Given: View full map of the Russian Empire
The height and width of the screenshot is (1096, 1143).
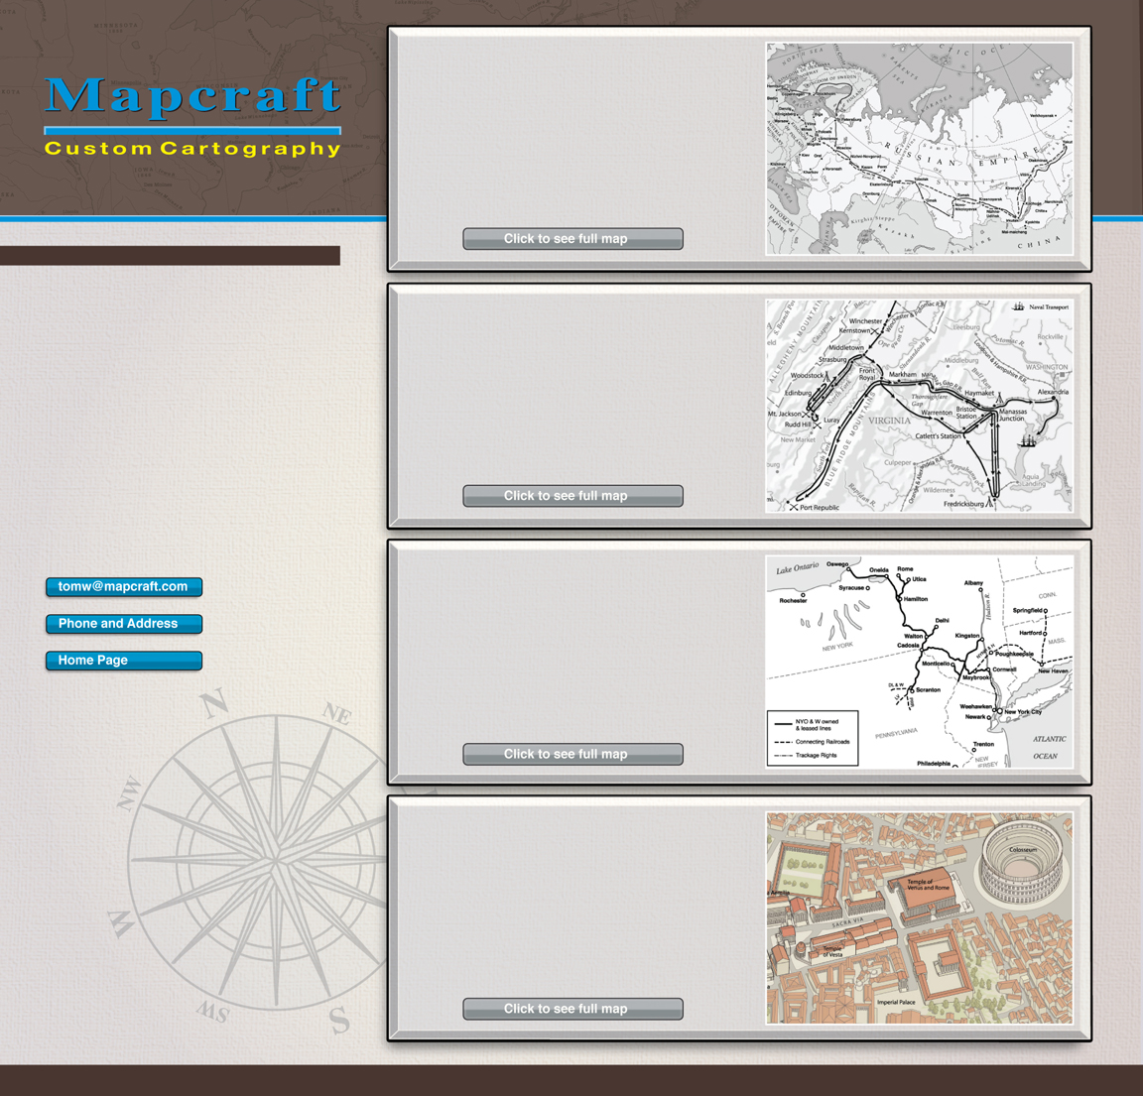Looking at the screenshot, I should point(572,239).
